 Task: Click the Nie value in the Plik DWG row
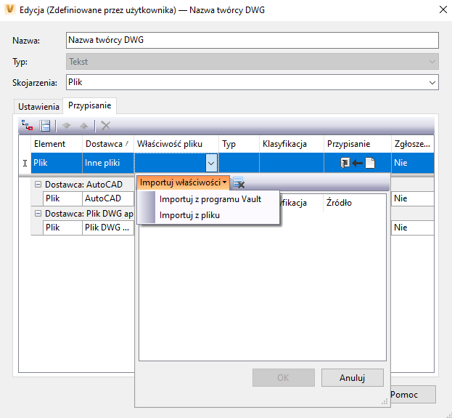(x=413, y=228)
